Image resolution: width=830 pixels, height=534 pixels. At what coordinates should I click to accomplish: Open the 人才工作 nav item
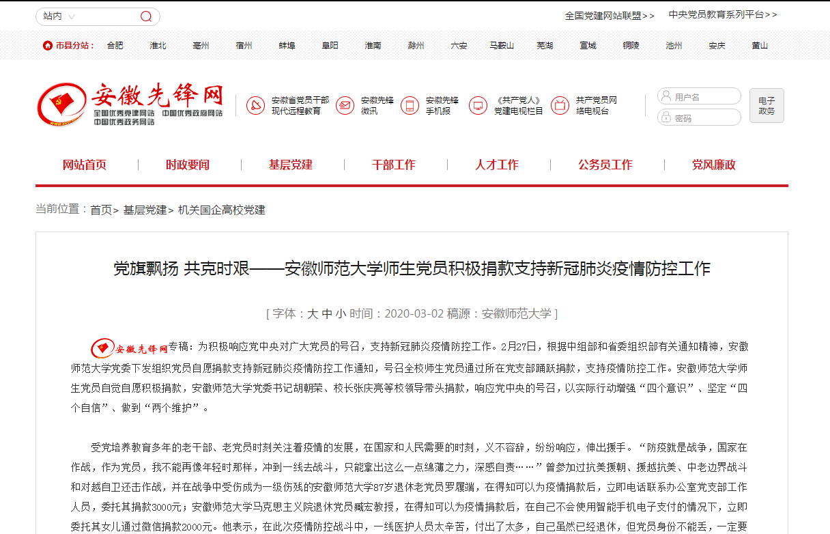(497, 165)
